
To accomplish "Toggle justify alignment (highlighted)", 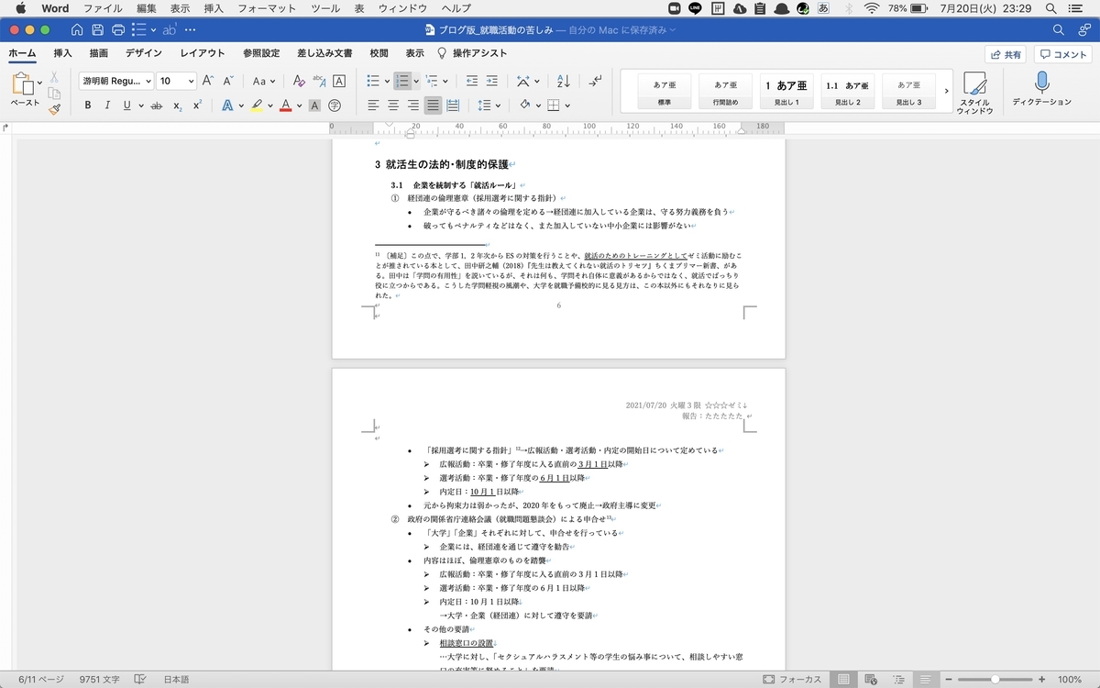I will pyautogui.click(x=433, y=105).
